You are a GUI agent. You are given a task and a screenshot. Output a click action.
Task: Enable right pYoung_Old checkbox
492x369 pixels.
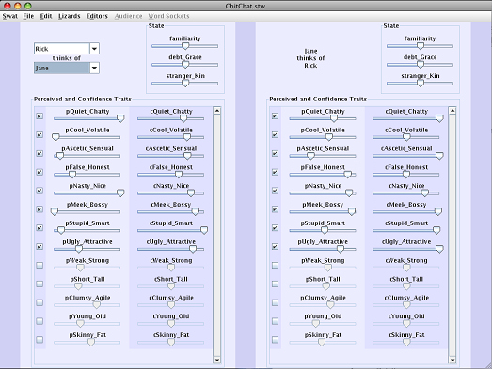tap(275, 321)
